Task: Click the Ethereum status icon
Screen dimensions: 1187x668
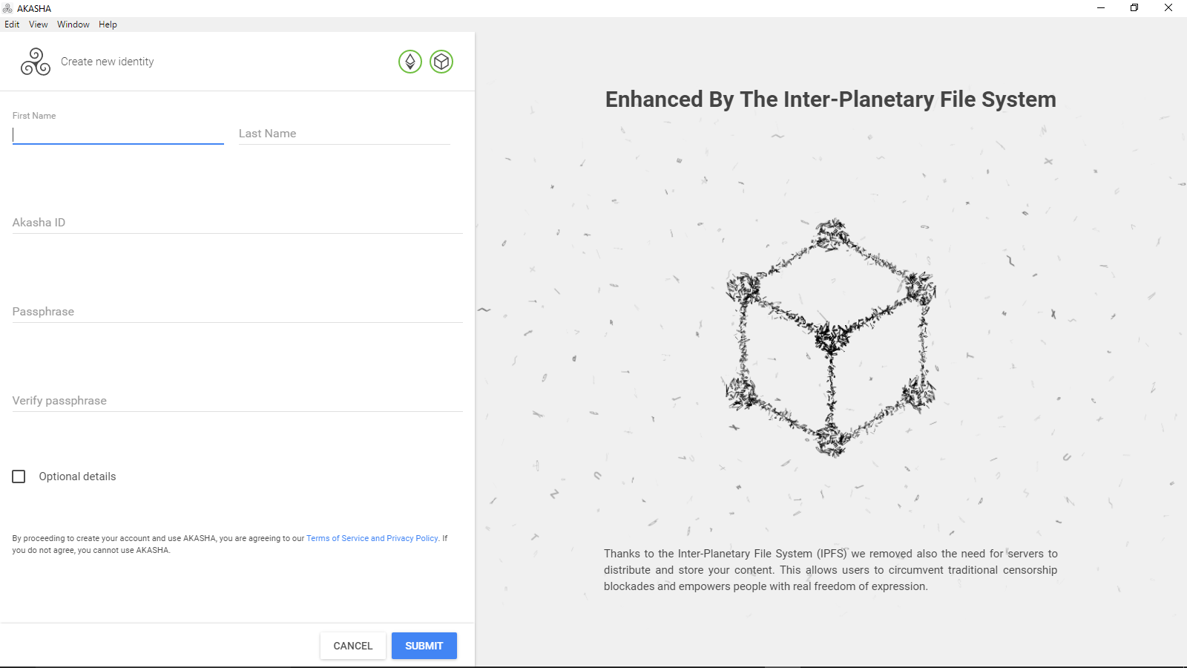Action: (x=410, y=62)
